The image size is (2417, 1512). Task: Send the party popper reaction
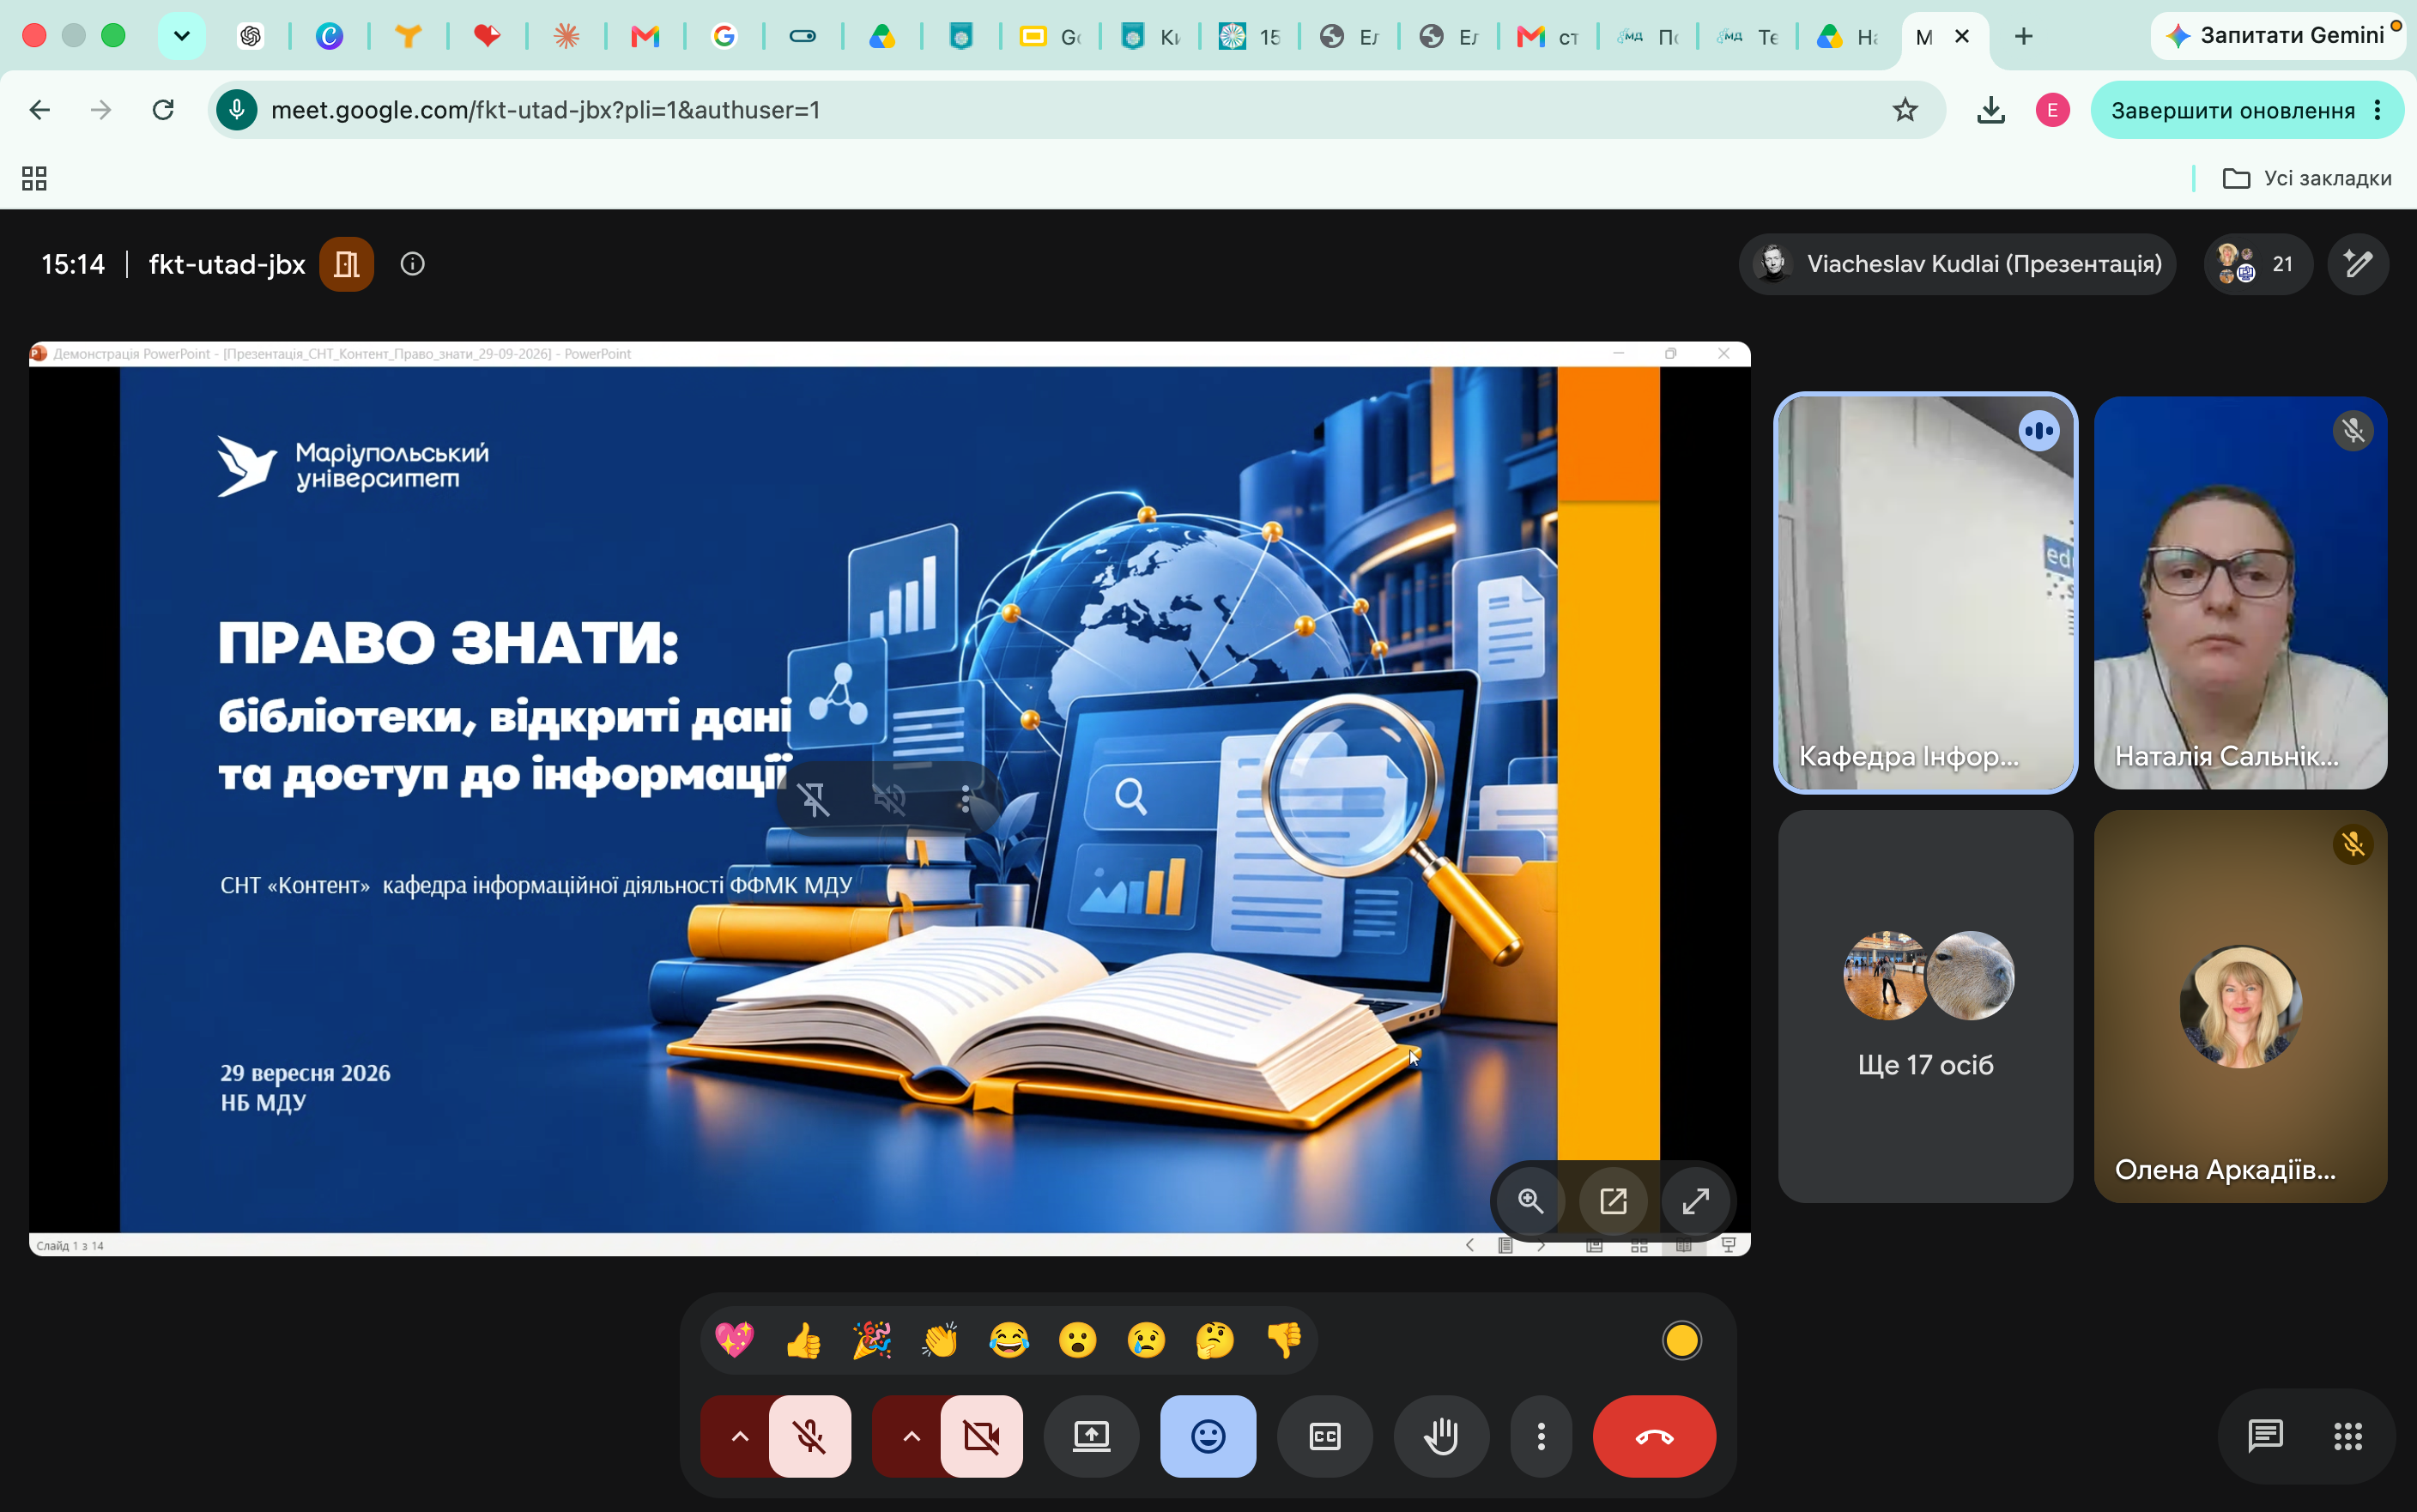872,1340
